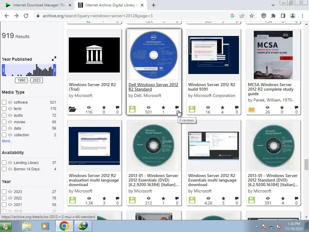Click floppy icon on 2012 Standard (DVD) Italian card
Screen dimensions: 309x232
coord(251,200)
